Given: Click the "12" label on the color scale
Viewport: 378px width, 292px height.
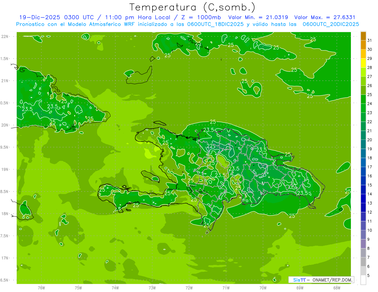Looking at the screenshot, I should [370, 212].
